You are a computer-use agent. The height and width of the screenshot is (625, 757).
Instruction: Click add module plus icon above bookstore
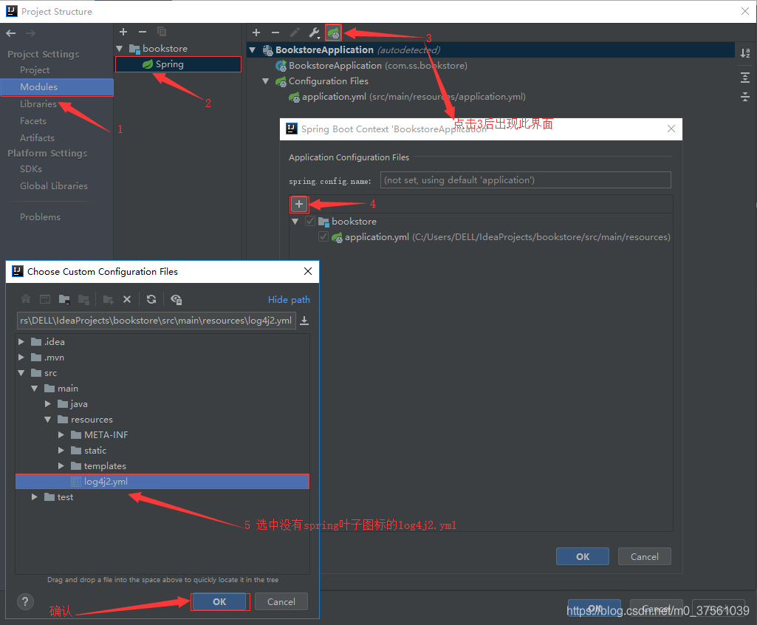(123, 32)
